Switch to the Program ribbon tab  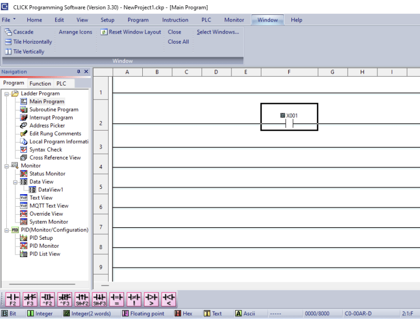click(x=138, y=20)
